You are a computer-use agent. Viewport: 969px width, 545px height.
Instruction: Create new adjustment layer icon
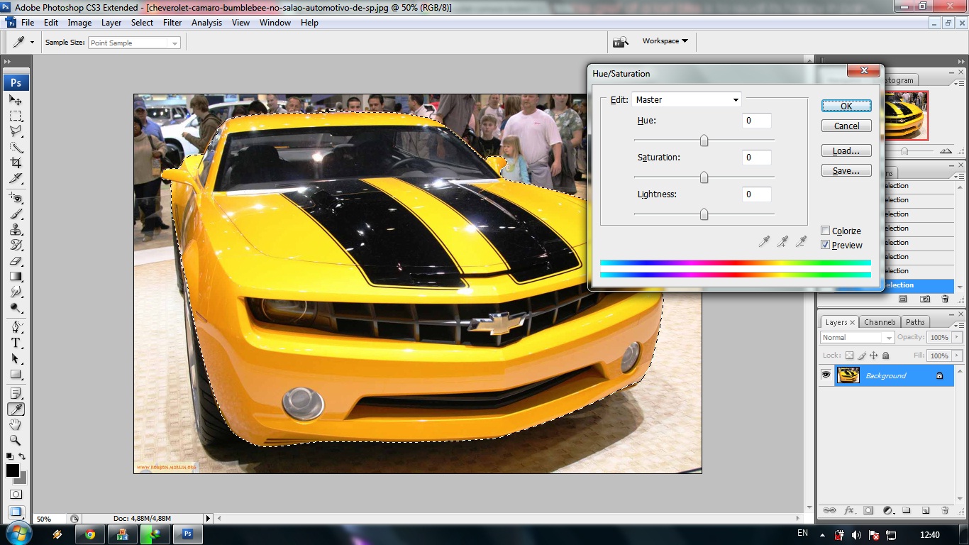887,510
